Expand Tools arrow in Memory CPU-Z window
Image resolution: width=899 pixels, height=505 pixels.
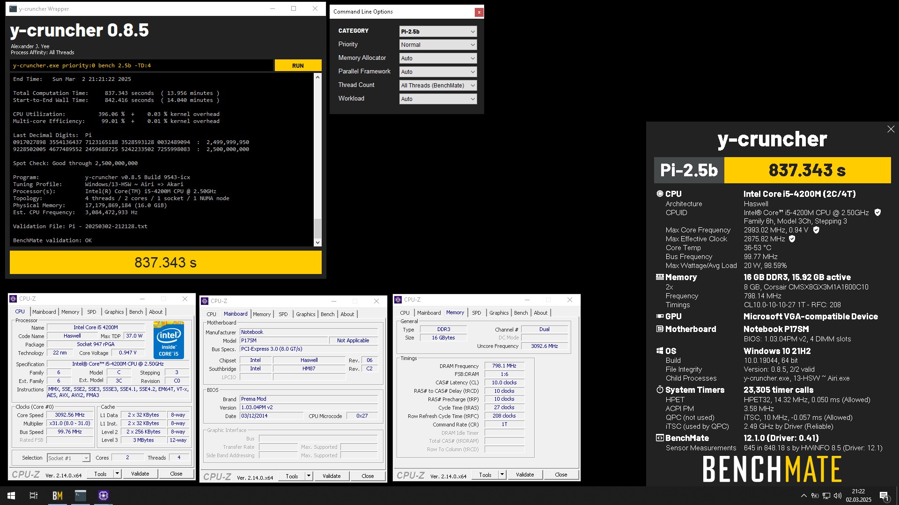[502, 475]
